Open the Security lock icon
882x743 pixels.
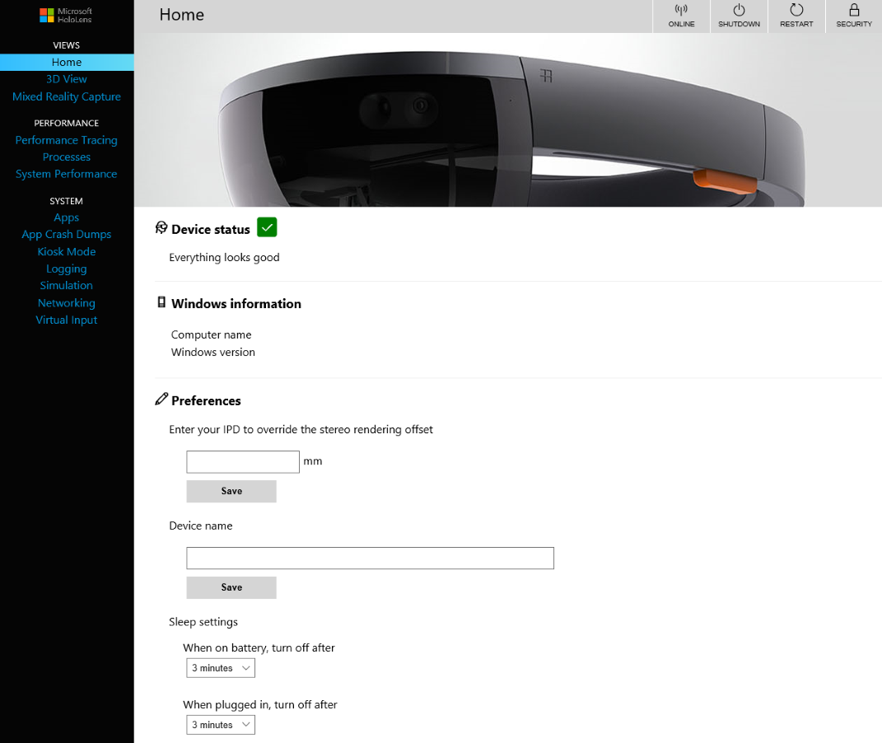tap(854, 10)
